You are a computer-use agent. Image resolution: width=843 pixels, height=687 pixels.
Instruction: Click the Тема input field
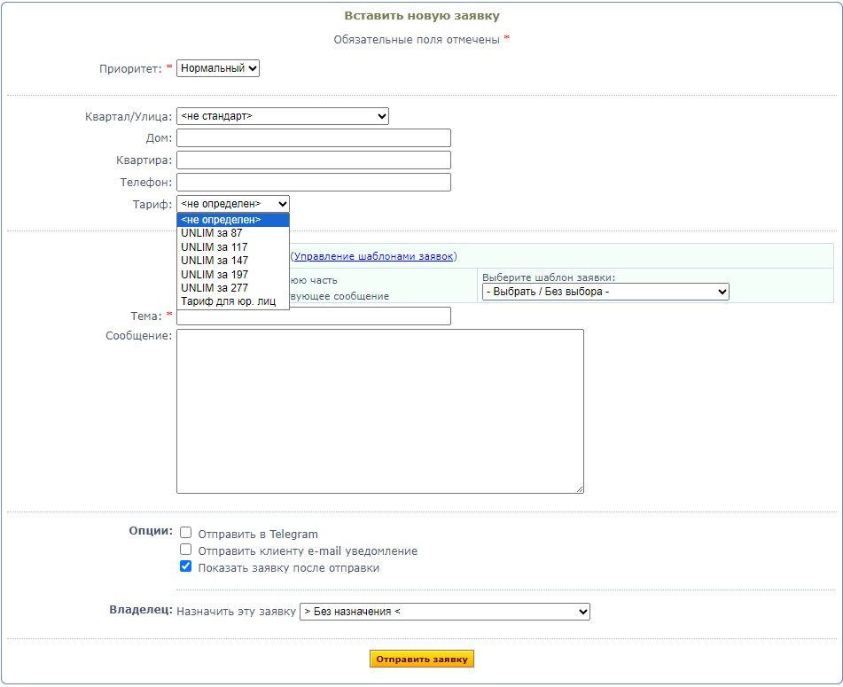point(314,316)
